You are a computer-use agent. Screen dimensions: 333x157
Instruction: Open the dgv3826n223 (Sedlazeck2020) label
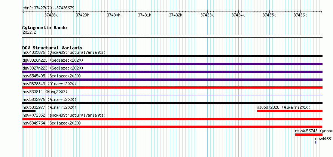(53, 60)
